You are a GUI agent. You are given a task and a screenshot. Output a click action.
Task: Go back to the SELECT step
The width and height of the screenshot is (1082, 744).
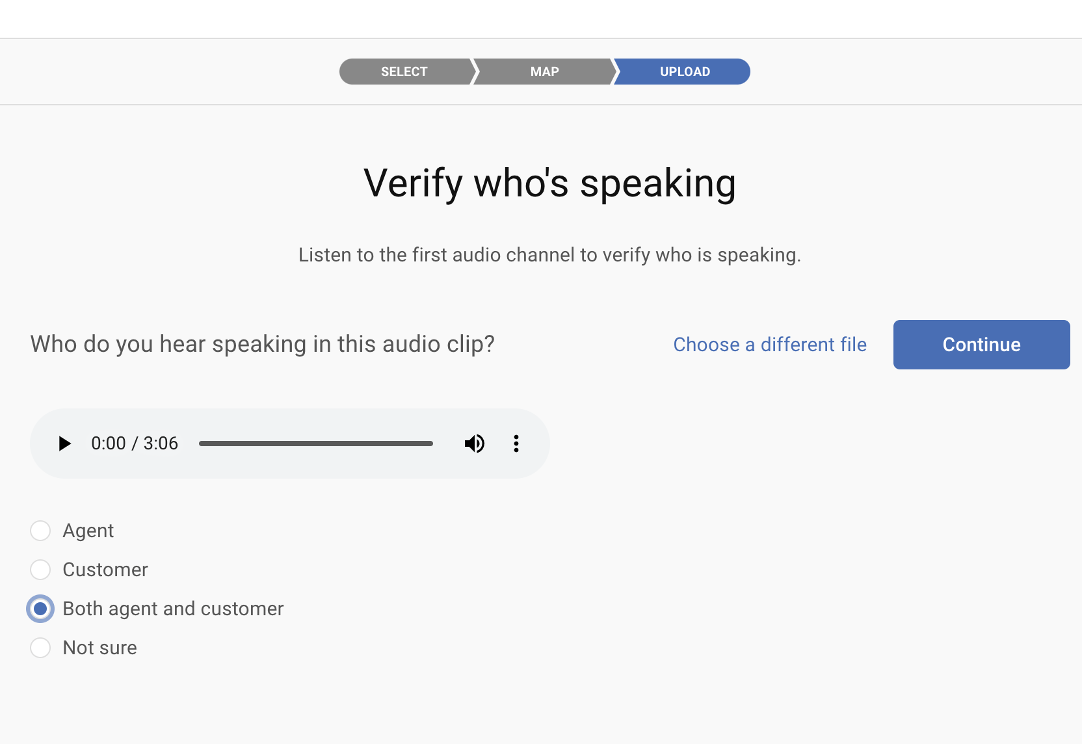tap(404, 72)
